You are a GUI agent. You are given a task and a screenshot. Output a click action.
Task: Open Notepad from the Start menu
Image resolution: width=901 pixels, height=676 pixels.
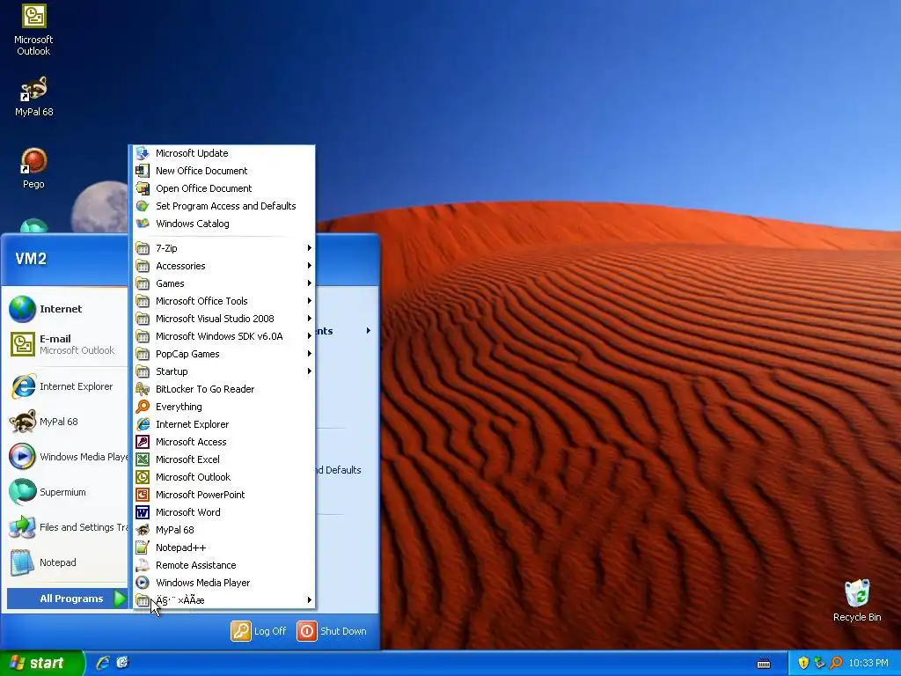click(67, 562)
